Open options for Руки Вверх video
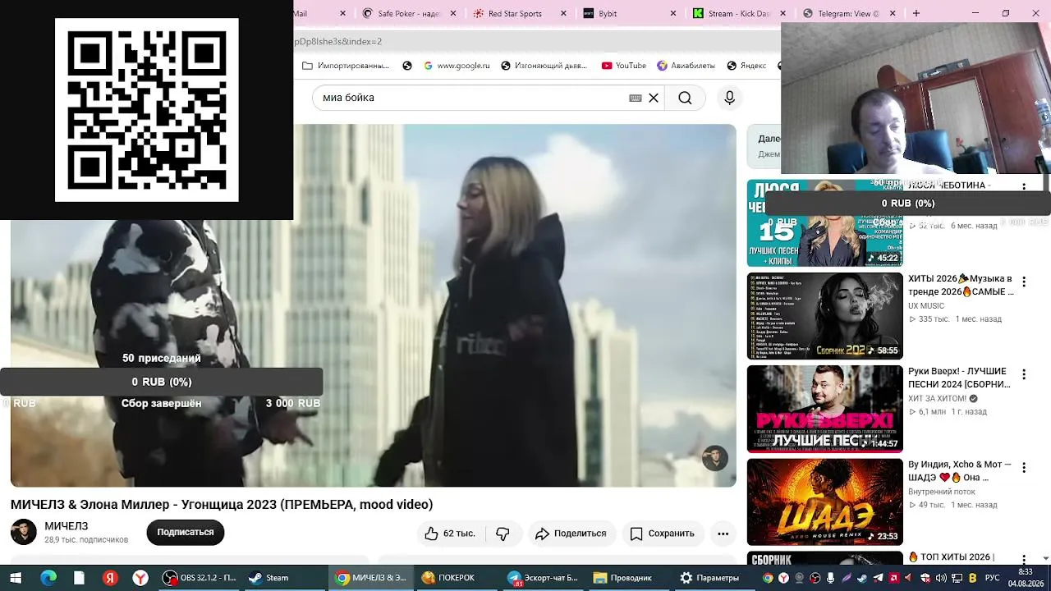This screenshot has height=591, width=1051. [x=1023, y=374]
